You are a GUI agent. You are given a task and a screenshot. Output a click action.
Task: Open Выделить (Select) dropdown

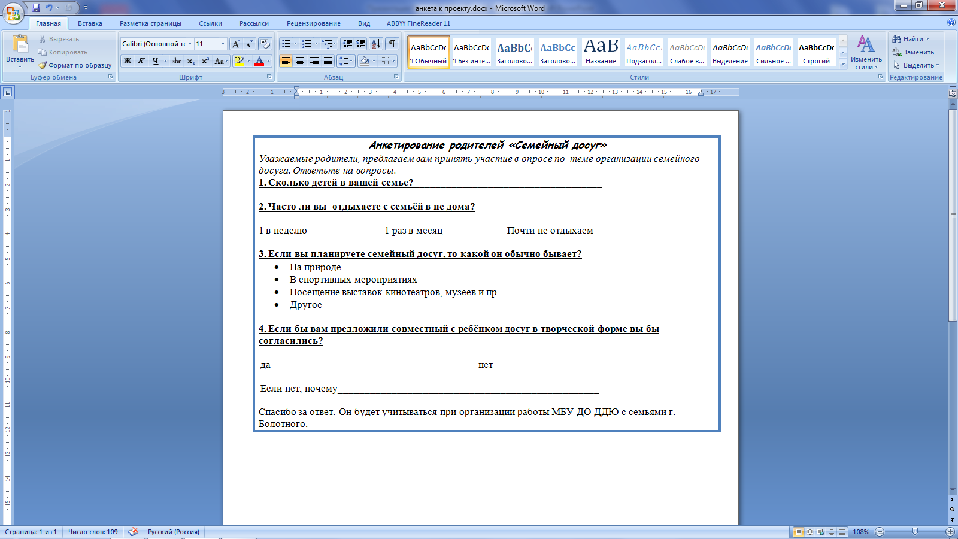[916, 65]
